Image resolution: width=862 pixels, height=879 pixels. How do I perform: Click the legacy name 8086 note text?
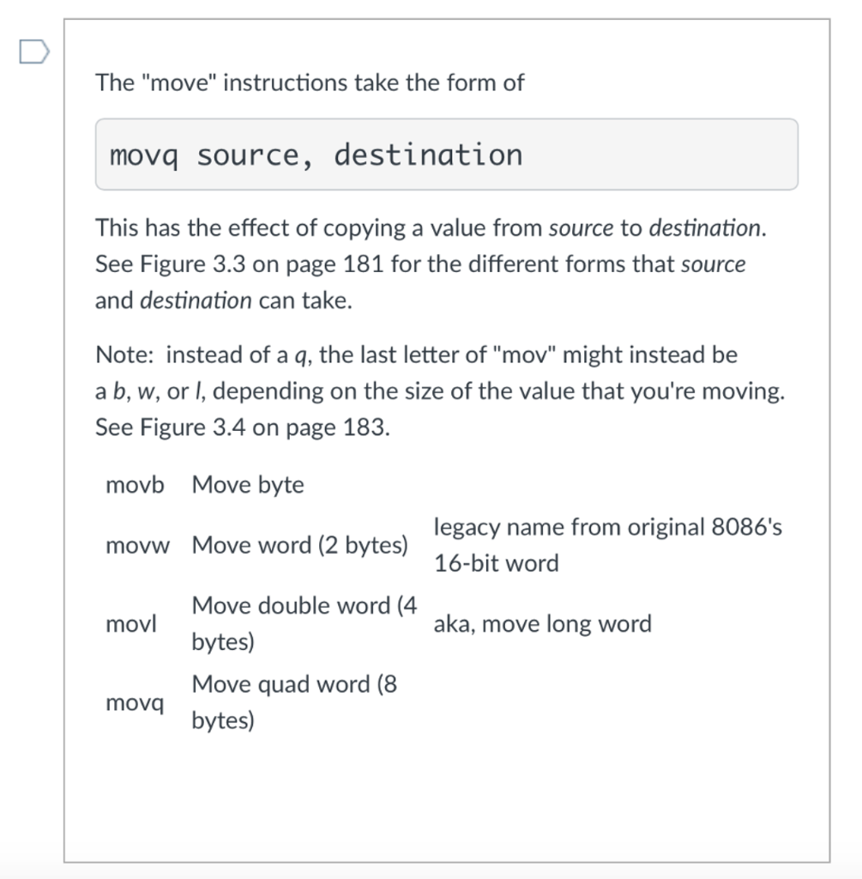[x=609, y=527]
